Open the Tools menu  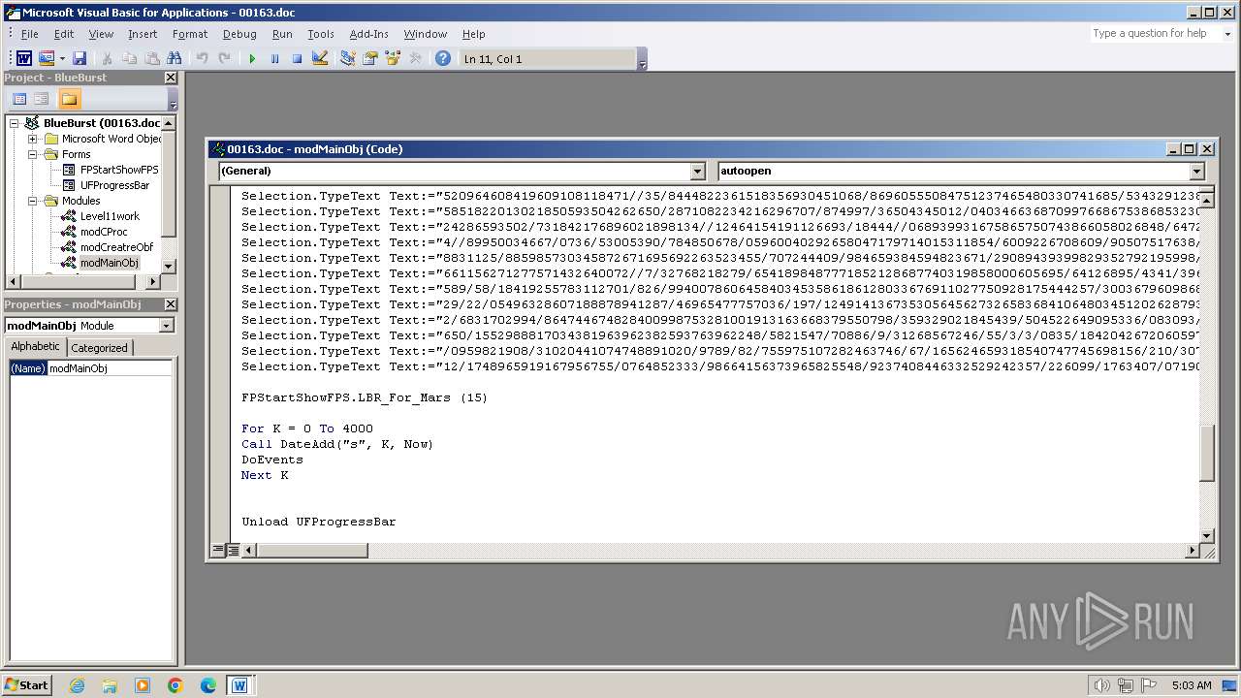pos(321,34)
